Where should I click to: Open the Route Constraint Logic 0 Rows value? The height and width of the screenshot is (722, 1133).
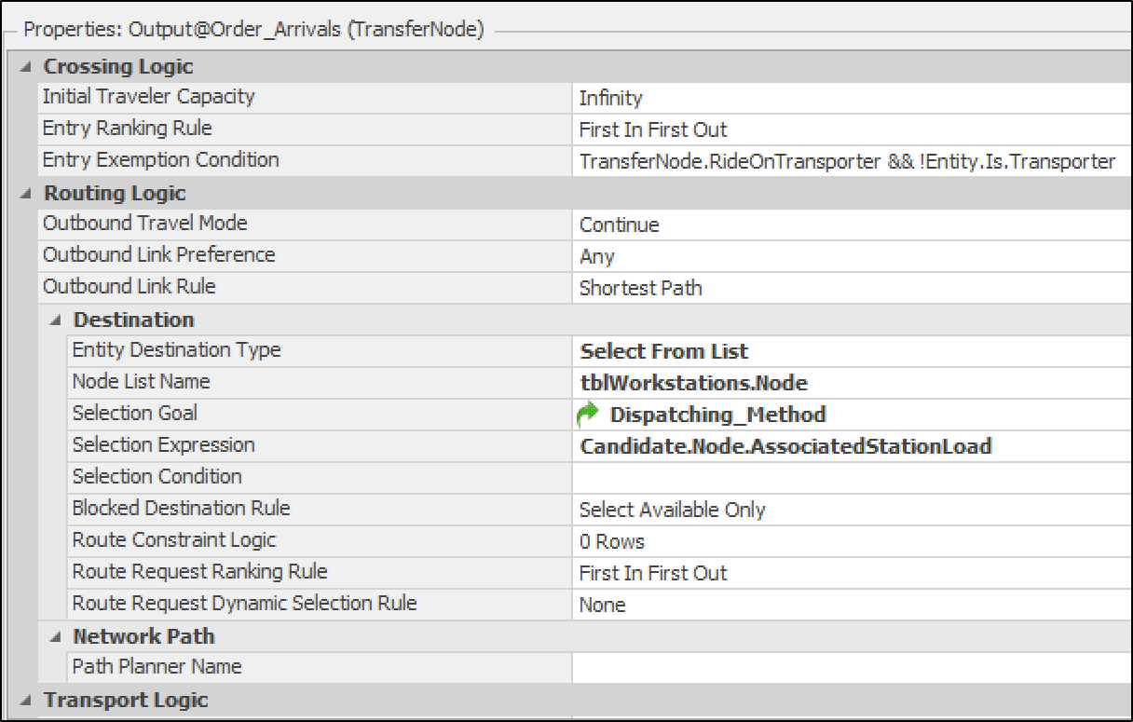click(x=852, y=541)
